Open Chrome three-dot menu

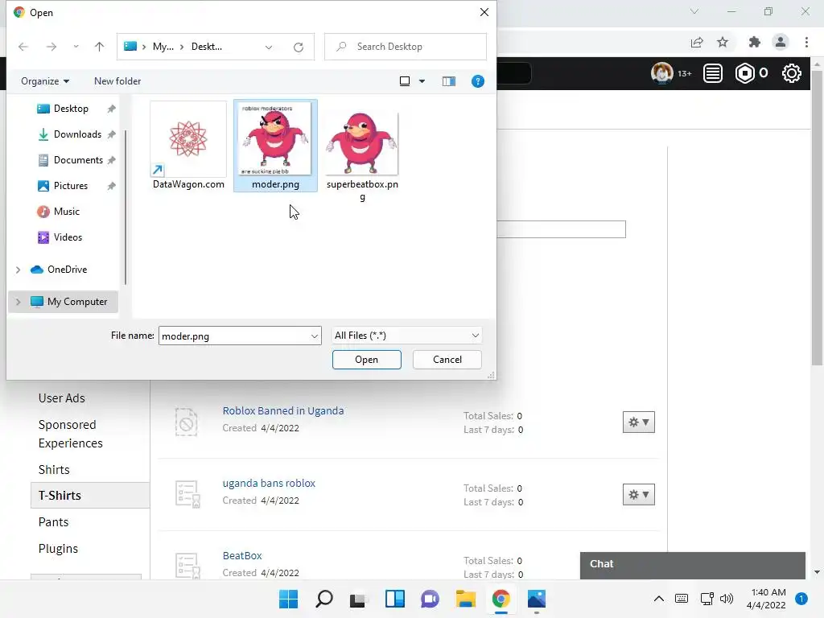click(806, 43)
